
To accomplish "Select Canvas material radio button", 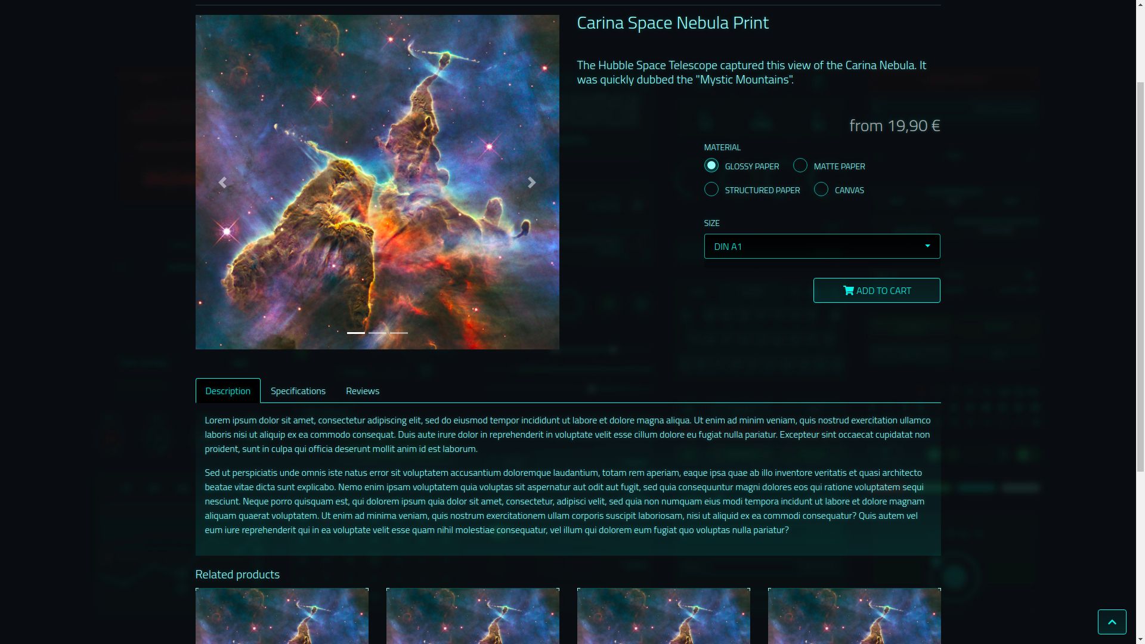I will pyautogui.click(x=821, y=189).
